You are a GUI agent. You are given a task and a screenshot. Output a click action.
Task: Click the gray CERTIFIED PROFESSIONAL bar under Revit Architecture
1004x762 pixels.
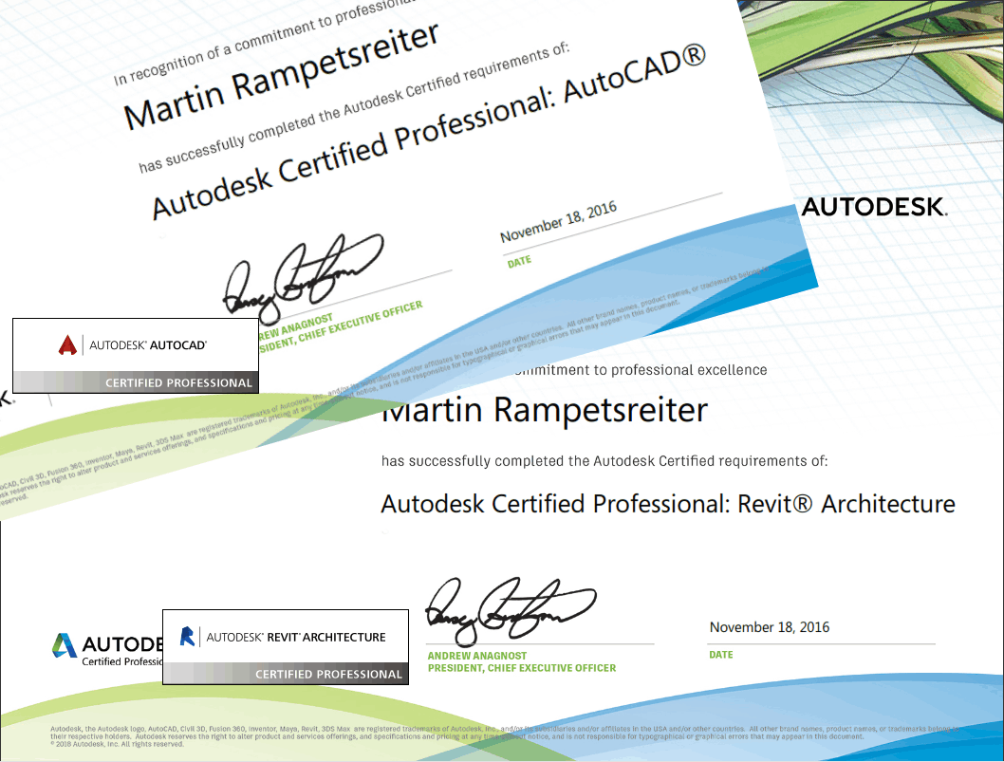[328, 674]
